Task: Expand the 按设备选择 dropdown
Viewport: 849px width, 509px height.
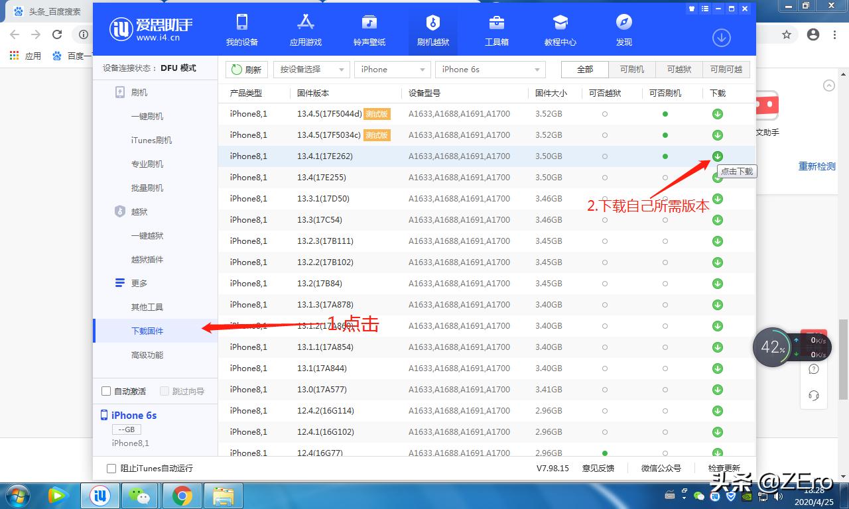Action: pyautogui.click(x=320, y=70)
